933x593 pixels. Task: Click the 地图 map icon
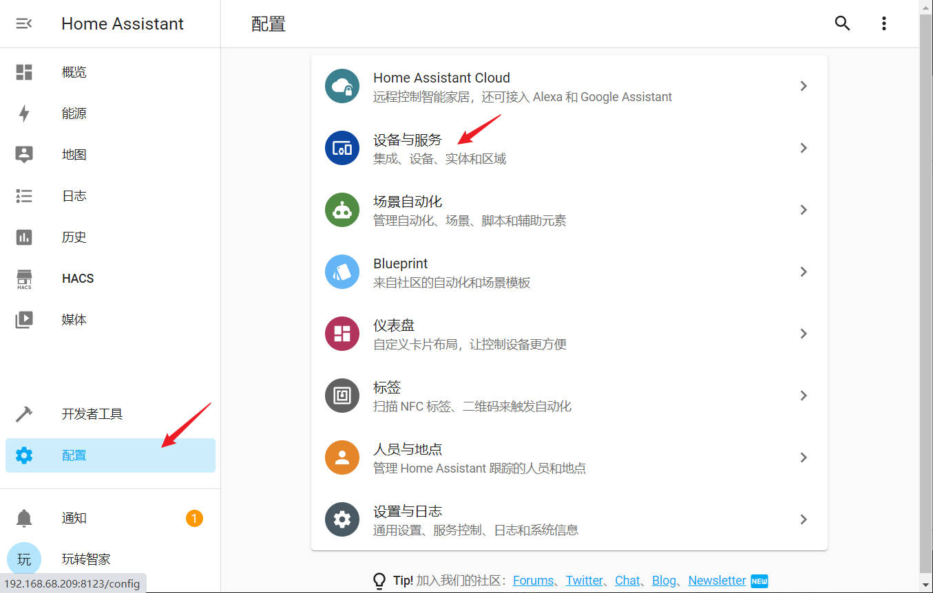(x=24, y=155)
